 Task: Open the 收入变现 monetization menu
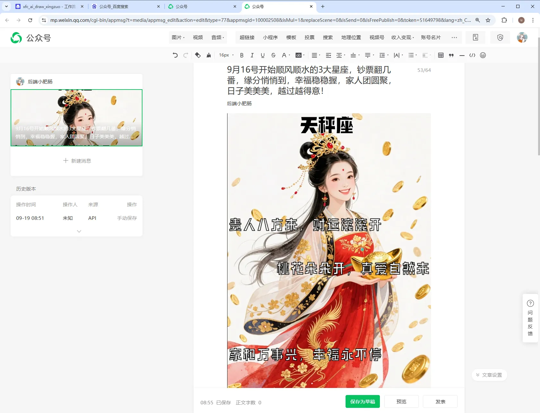pos(403,38)
